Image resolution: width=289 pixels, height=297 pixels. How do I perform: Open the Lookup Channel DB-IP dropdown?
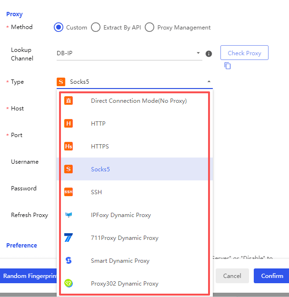pos(130,53)
